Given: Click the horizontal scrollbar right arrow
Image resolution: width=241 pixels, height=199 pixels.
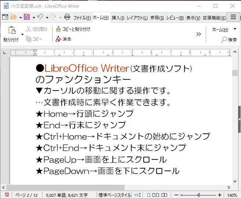Looking at the screenshot, I should [x=229, y=187].
